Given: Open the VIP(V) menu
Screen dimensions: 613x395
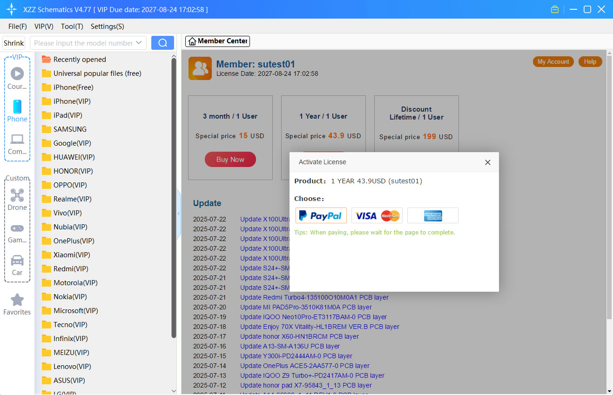Looking at the screenshot, I should tap(44, 27).
